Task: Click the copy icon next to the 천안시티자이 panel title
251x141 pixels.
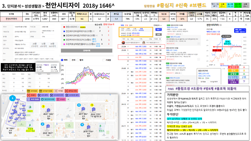Action: click(x=220, y=25)
